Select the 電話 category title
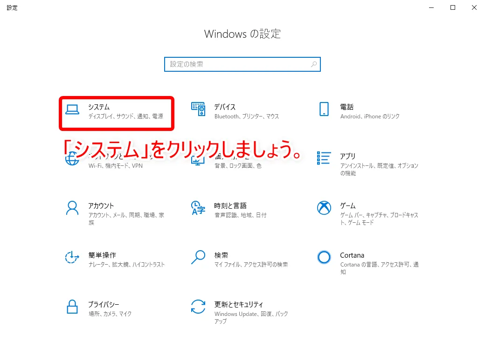The height and width of the screenshot is (356, 485). coord(347,107)
